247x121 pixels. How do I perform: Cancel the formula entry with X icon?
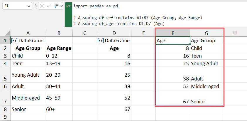42,6
